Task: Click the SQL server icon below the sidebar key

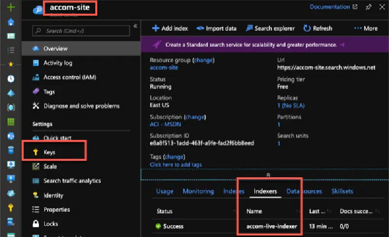Action: [11, 221]
